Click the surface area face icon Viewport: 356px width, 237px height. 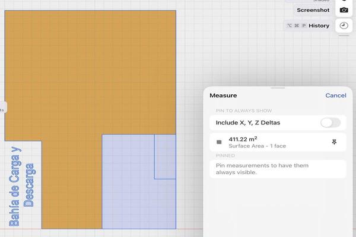point(219,142)
